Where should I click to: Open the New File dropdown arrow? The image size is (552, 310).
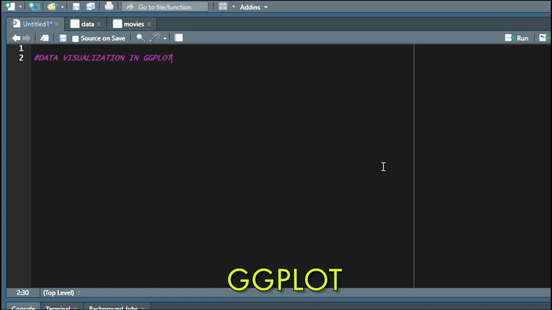pyautogui.click(x=20, y=7)
